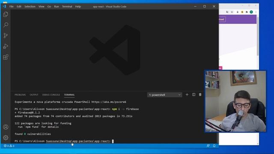
Task: Click the last 'PS C:\Users\Alisson Suassuna' prompt path
Action: click(63, 141)
